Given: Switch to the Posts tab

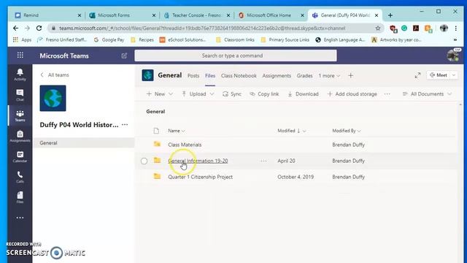Looking at the screenshot, I should [193, 76].
